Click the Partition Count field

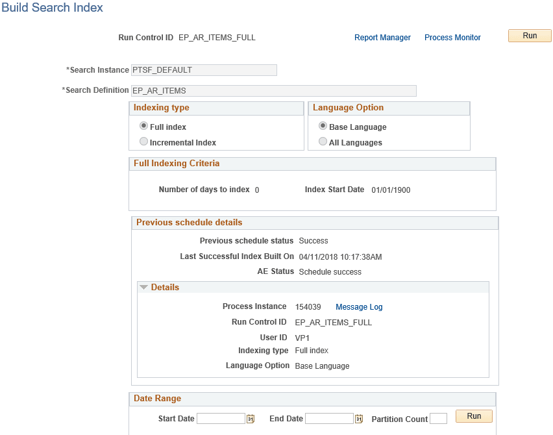click(x=438, y=419)
